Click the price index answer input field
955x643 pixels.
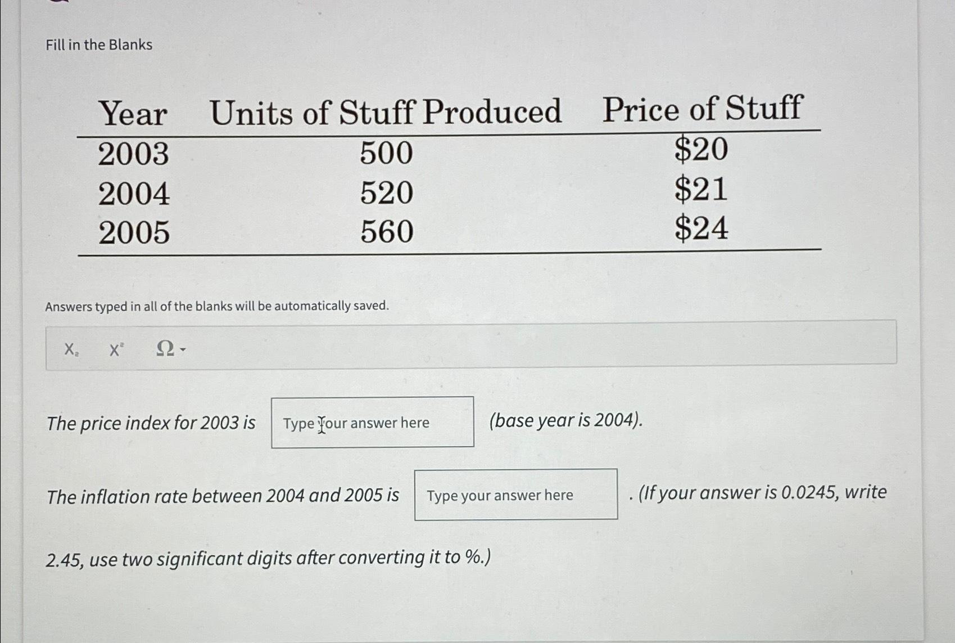(372, 422)
